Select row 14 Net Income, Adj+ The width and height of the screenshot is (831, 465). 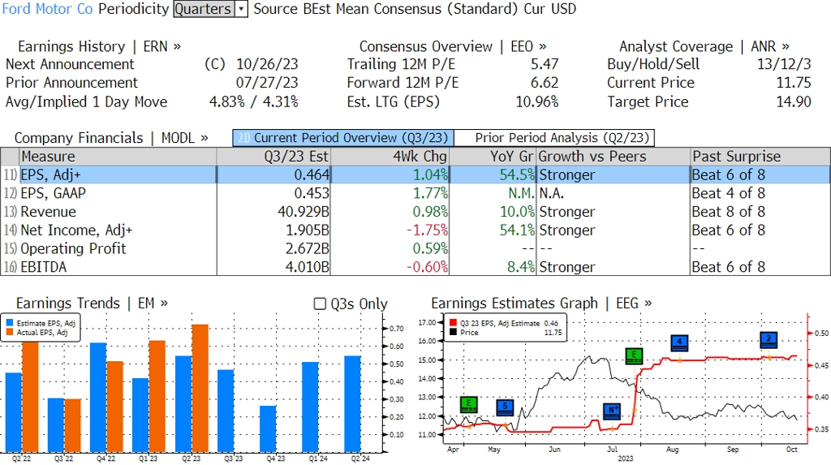[415, 230]
